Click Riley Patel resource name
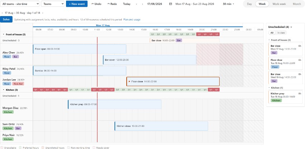Screen dimensions: 305x149 (9, 69)
